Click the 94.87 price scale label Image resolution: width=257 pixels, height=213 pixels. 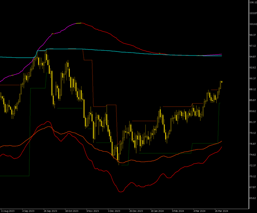pos(253,57)
